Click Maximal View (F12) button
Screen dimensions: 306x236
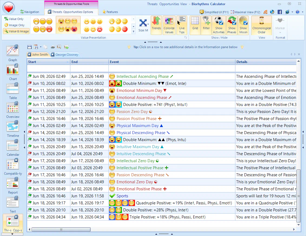click(x=245, y=12)
